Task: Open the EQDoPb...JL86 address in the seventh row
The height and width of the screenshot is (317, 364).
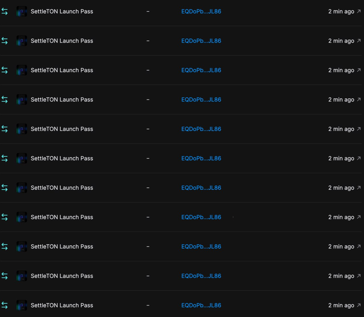Action: pyautogui.click(x=201, y=188)
